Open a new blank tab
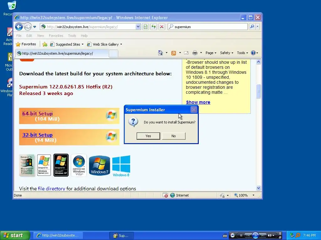321x240 pixels. (113, 54)
